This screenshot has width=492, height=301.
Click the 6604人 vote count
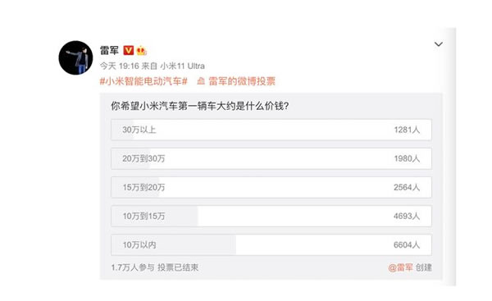point(407,244)
